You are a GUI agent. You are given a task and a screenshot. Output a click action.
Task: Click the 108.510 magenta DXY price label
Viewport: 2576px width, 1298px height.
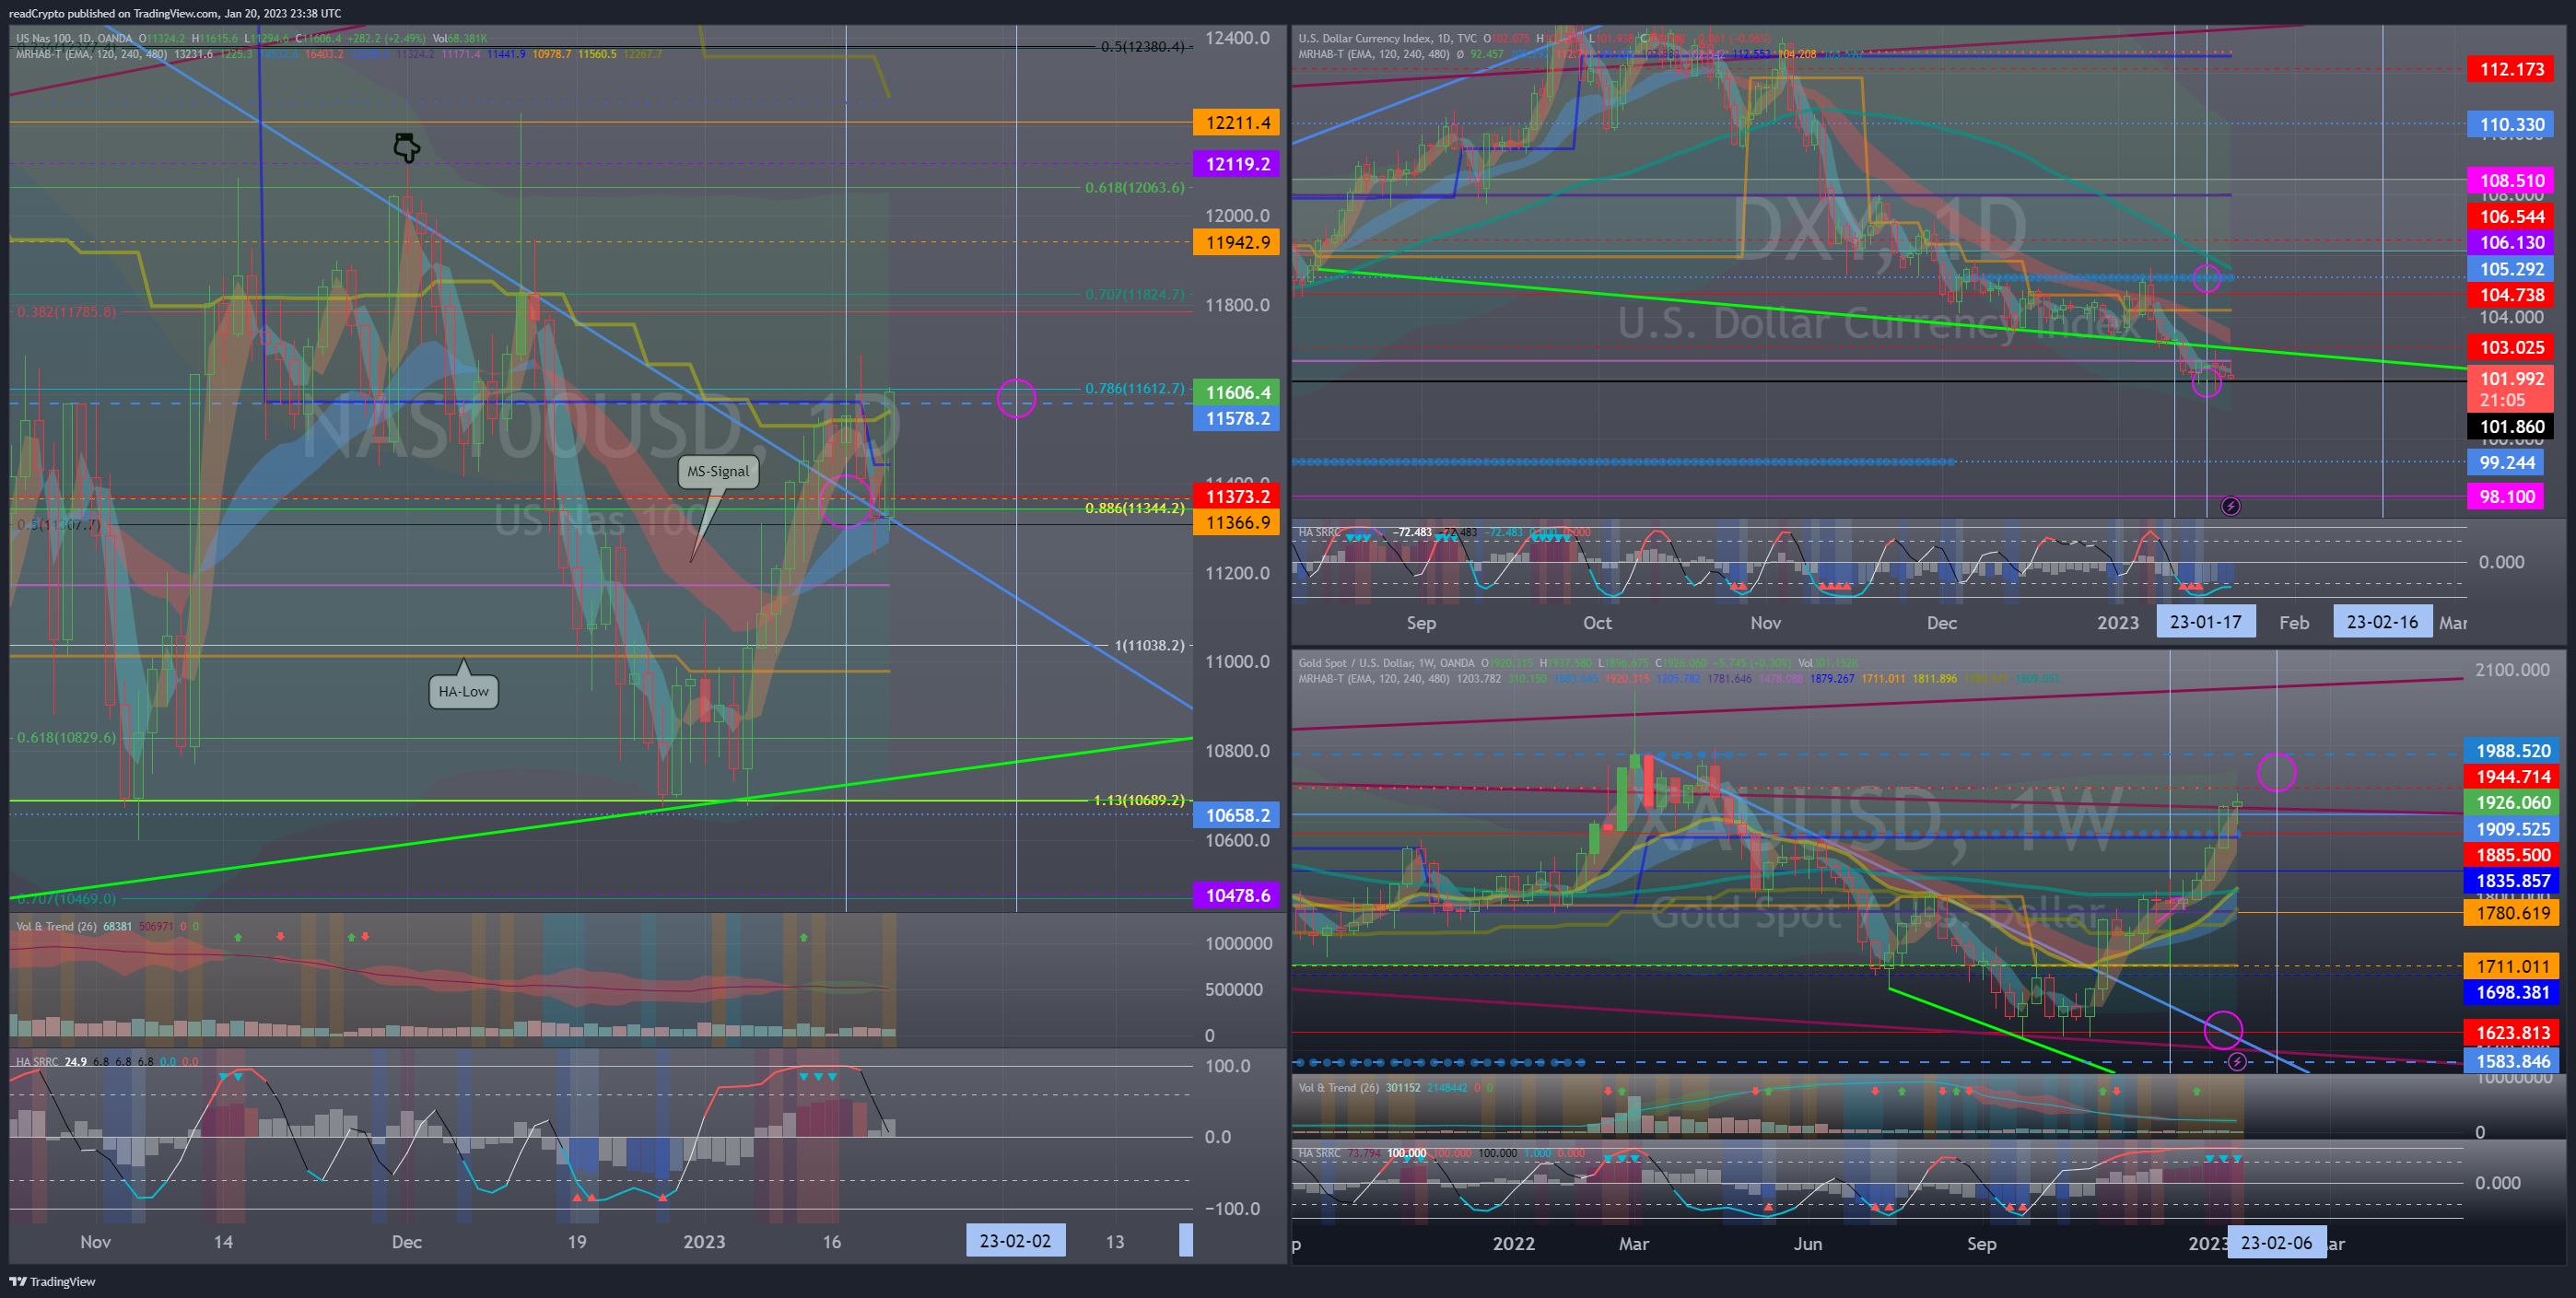(x=2511, y=181)
